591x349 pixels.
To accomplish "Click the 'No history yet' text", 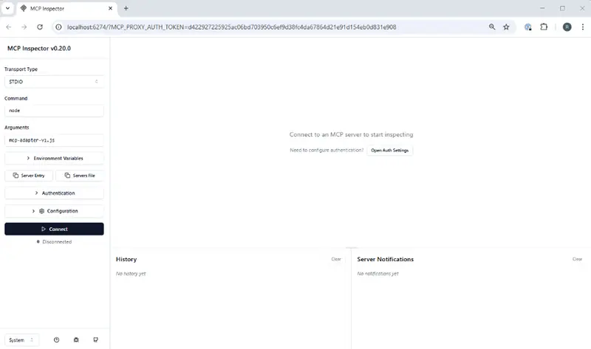I will click(131, 274).
